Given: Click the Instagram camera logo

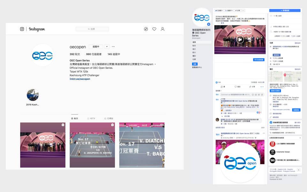Looking at the screenshot, I should tap(22, 29).
